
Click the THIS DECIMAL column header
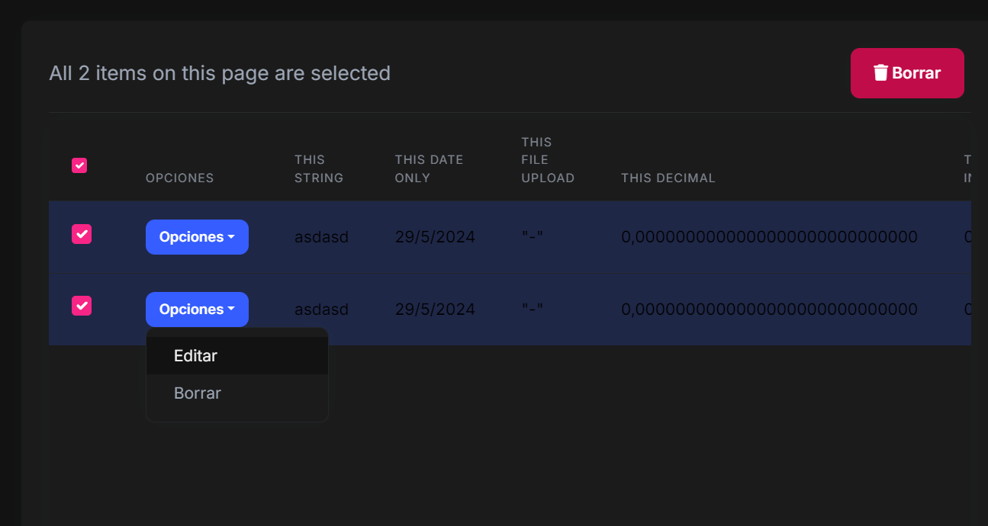(668, 178)
